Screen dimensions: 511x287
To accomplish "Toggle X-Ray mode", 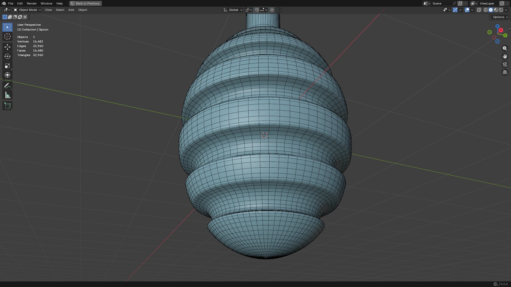I will point(479,10).
